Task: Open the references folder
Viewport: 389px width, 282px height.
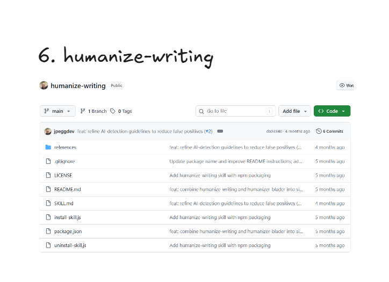Action: (65, 147)
